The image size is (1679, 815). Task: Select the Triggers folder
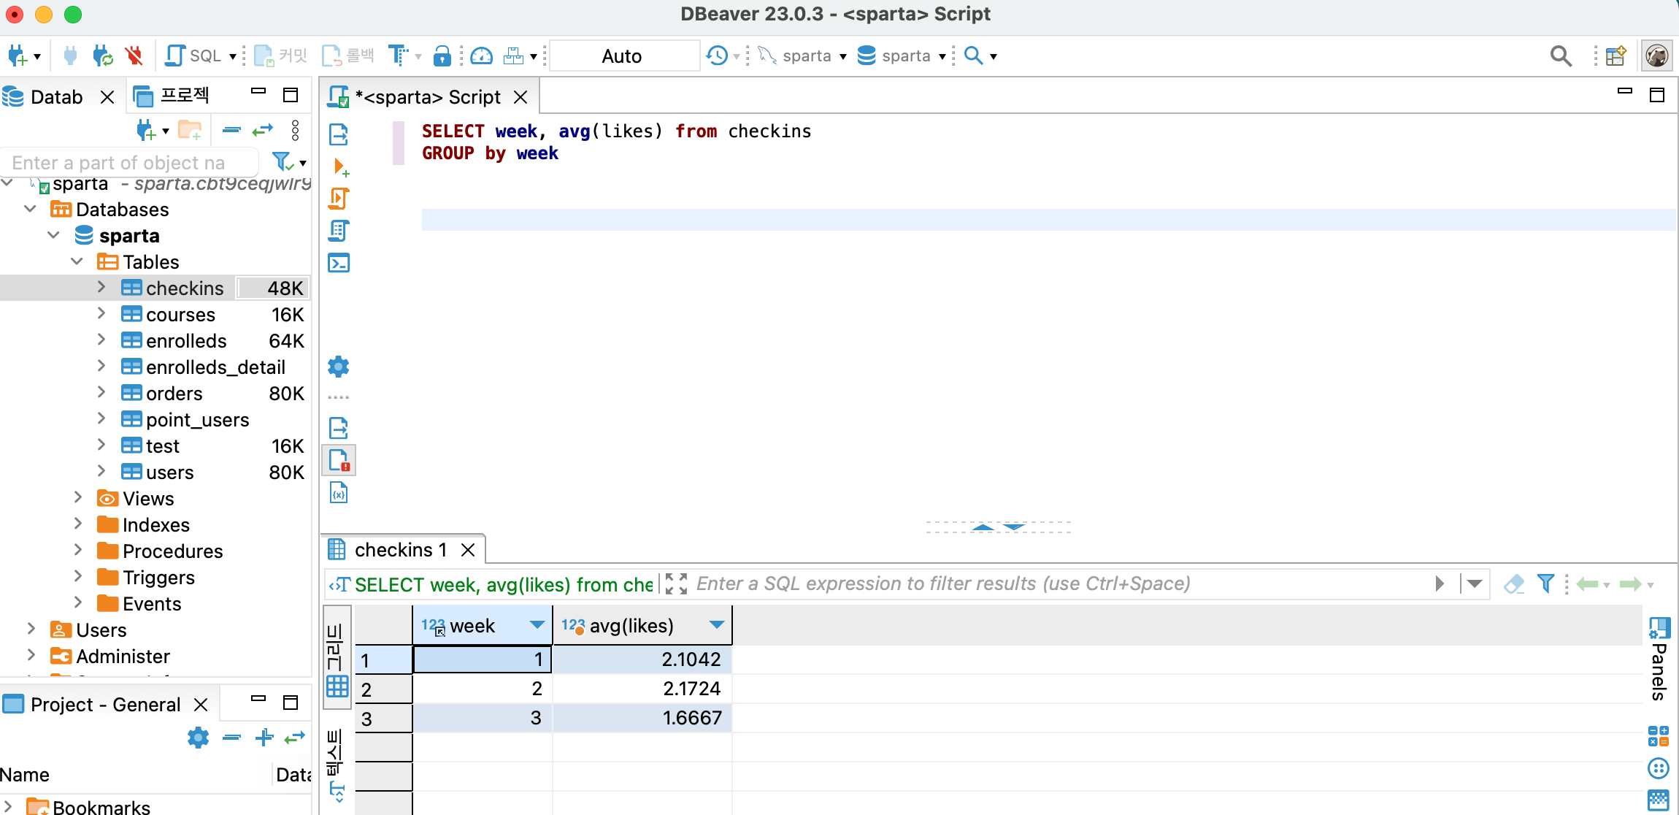click(x=158, y=578)
